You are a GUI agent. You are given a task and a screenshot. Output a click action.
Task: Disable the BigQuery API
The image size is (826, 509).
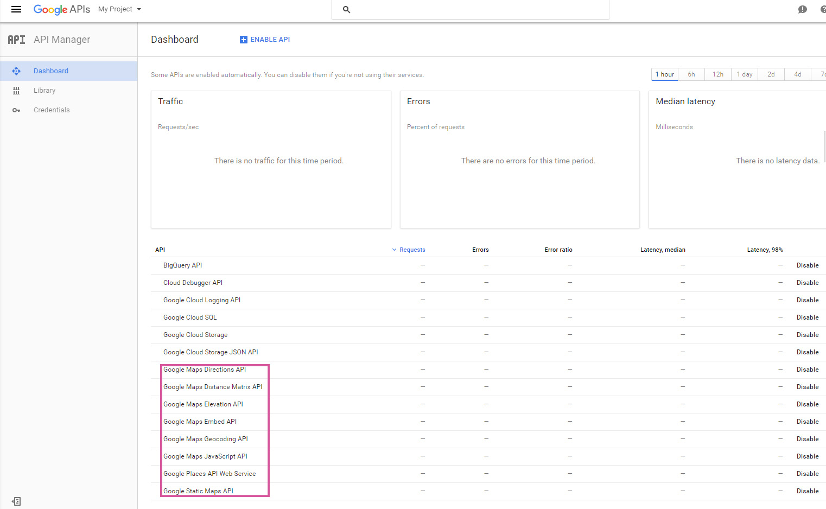(x=808, y=265)
